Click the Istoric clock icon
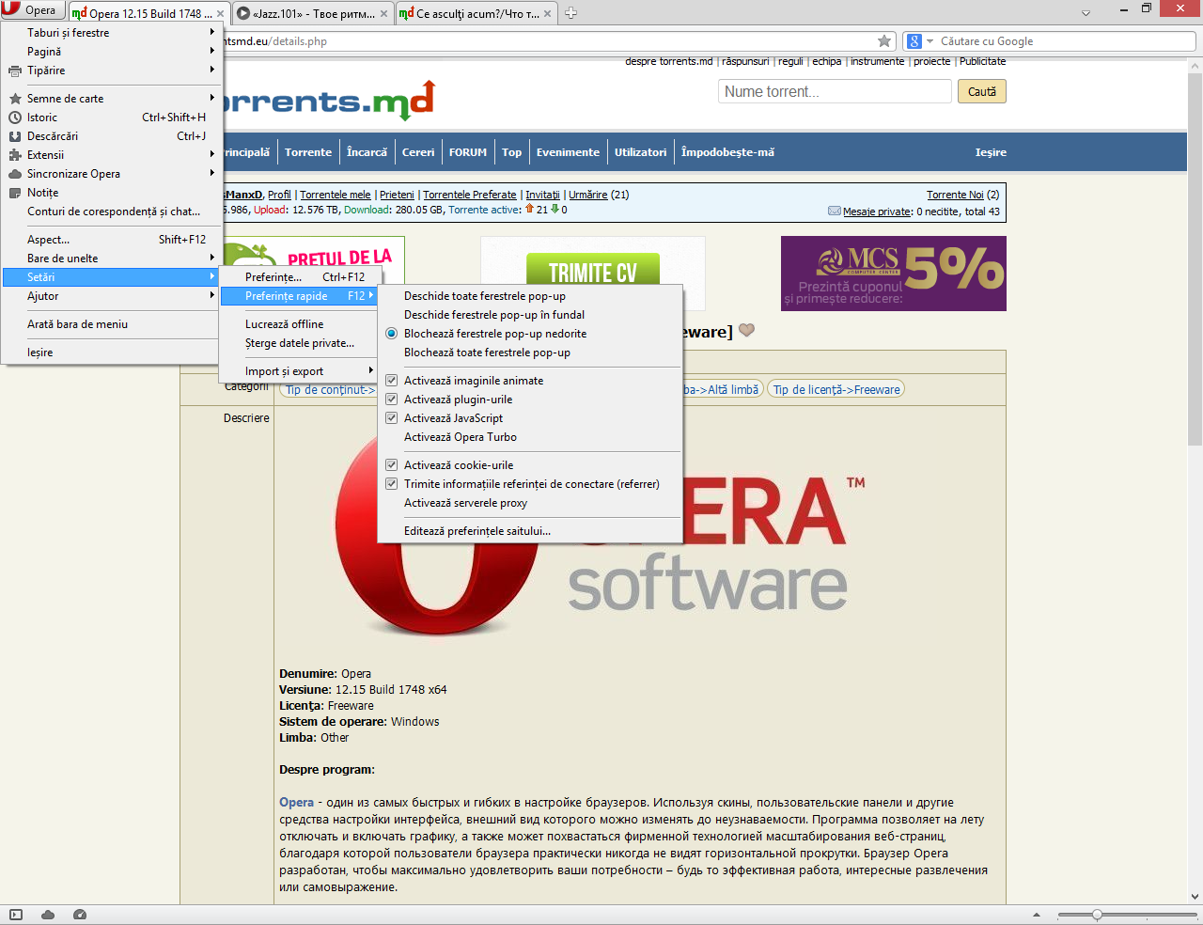Viewport: 1203px width, 925px height. [x=15, y=118]
